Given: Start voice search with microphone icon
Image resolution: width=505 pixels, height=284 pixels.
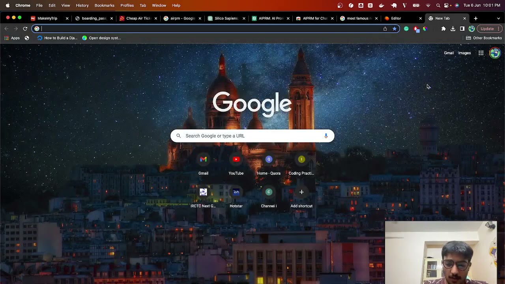Looking at the screenshot, I should (326, 136).
